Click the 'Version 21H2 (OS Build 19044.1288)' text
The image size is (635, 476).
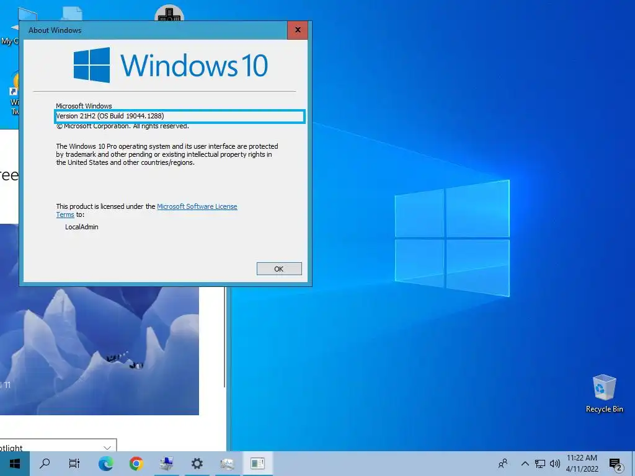click(x=110, y=116)
